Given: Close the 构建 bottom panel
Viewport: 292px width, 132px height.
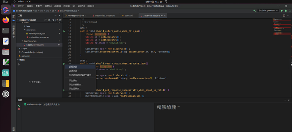Looking at the screenshot, I should pos(289,100).
